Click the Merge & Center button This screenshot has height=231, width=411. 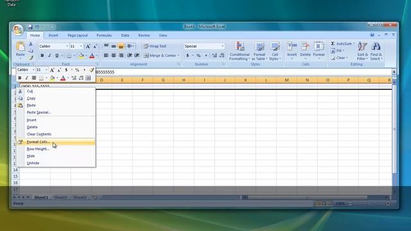[x=161, y=56]
